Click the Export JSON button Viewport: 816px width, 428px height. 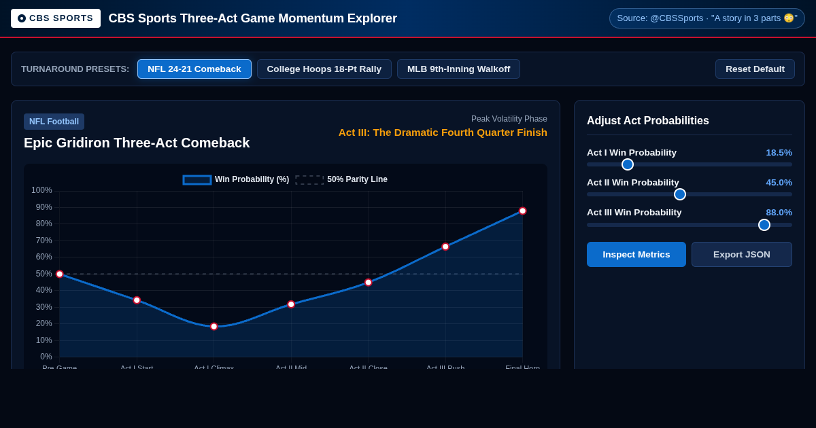click(x=742, y=254)
